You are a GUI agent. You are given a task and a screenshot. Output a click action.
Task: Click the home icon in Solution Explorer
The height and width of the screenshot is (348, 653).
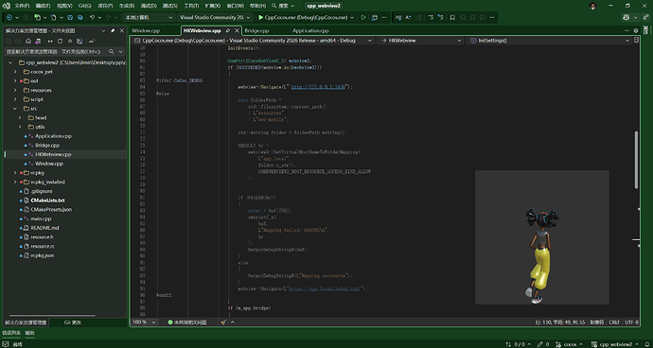27,42
